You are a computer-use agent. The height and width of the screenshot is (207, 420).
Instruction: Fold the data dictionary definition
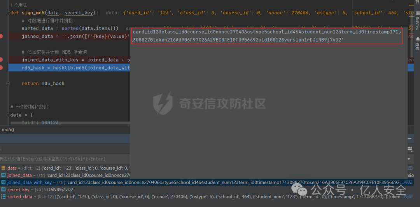click(x=8, y=115)
